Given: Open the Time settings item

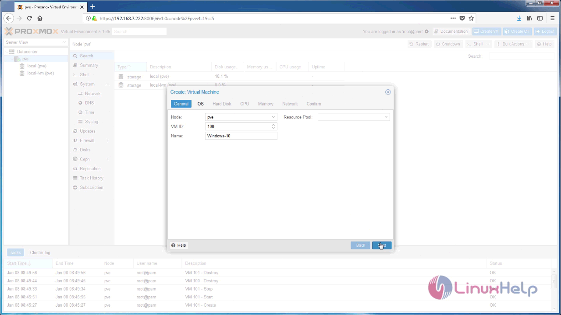Looking at the screenshot, I should (x=89, y=112).
